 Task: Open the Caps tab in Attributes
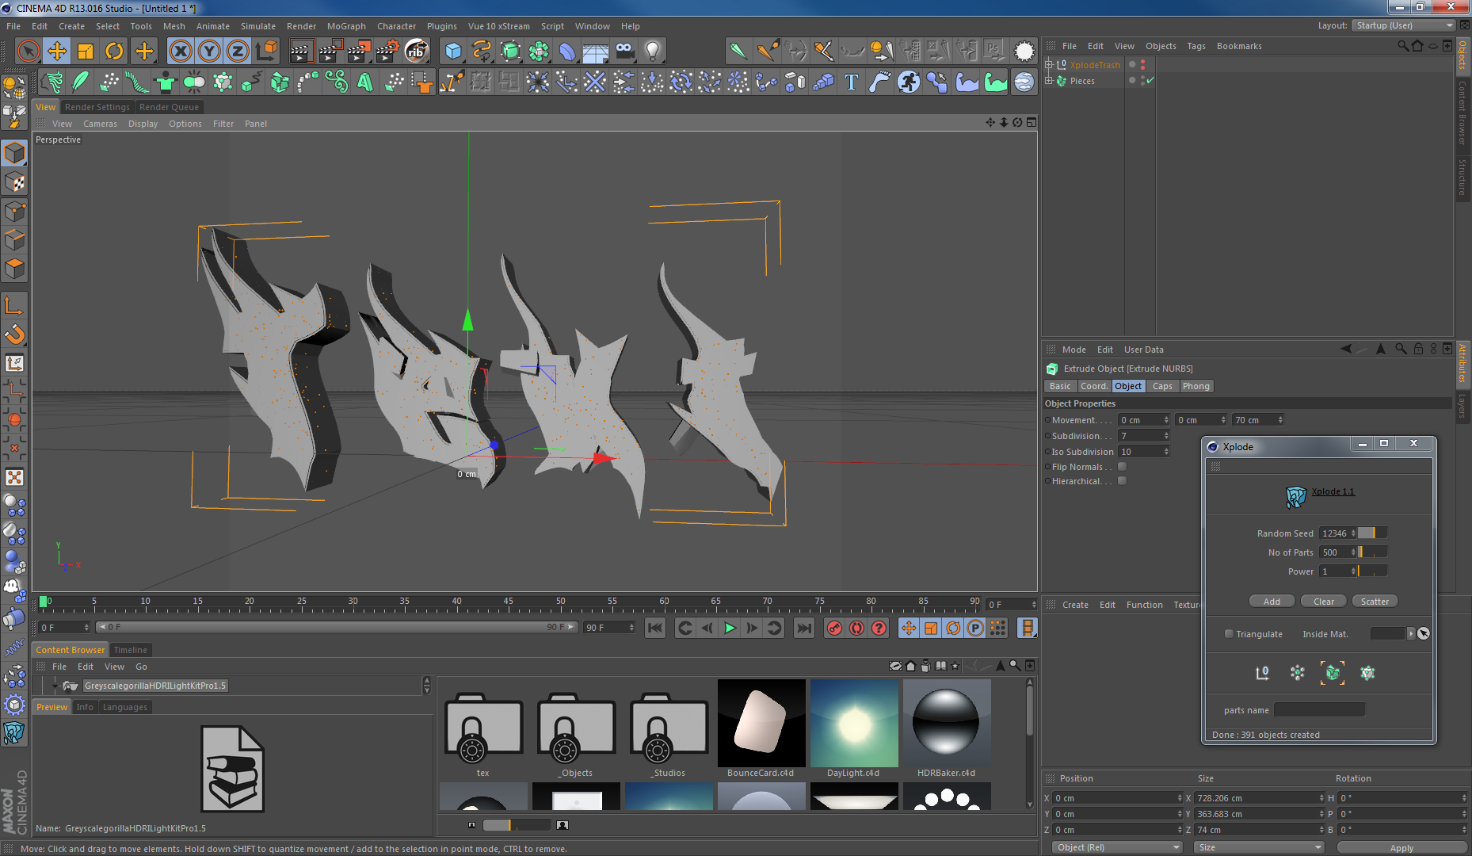[1162, 386]
